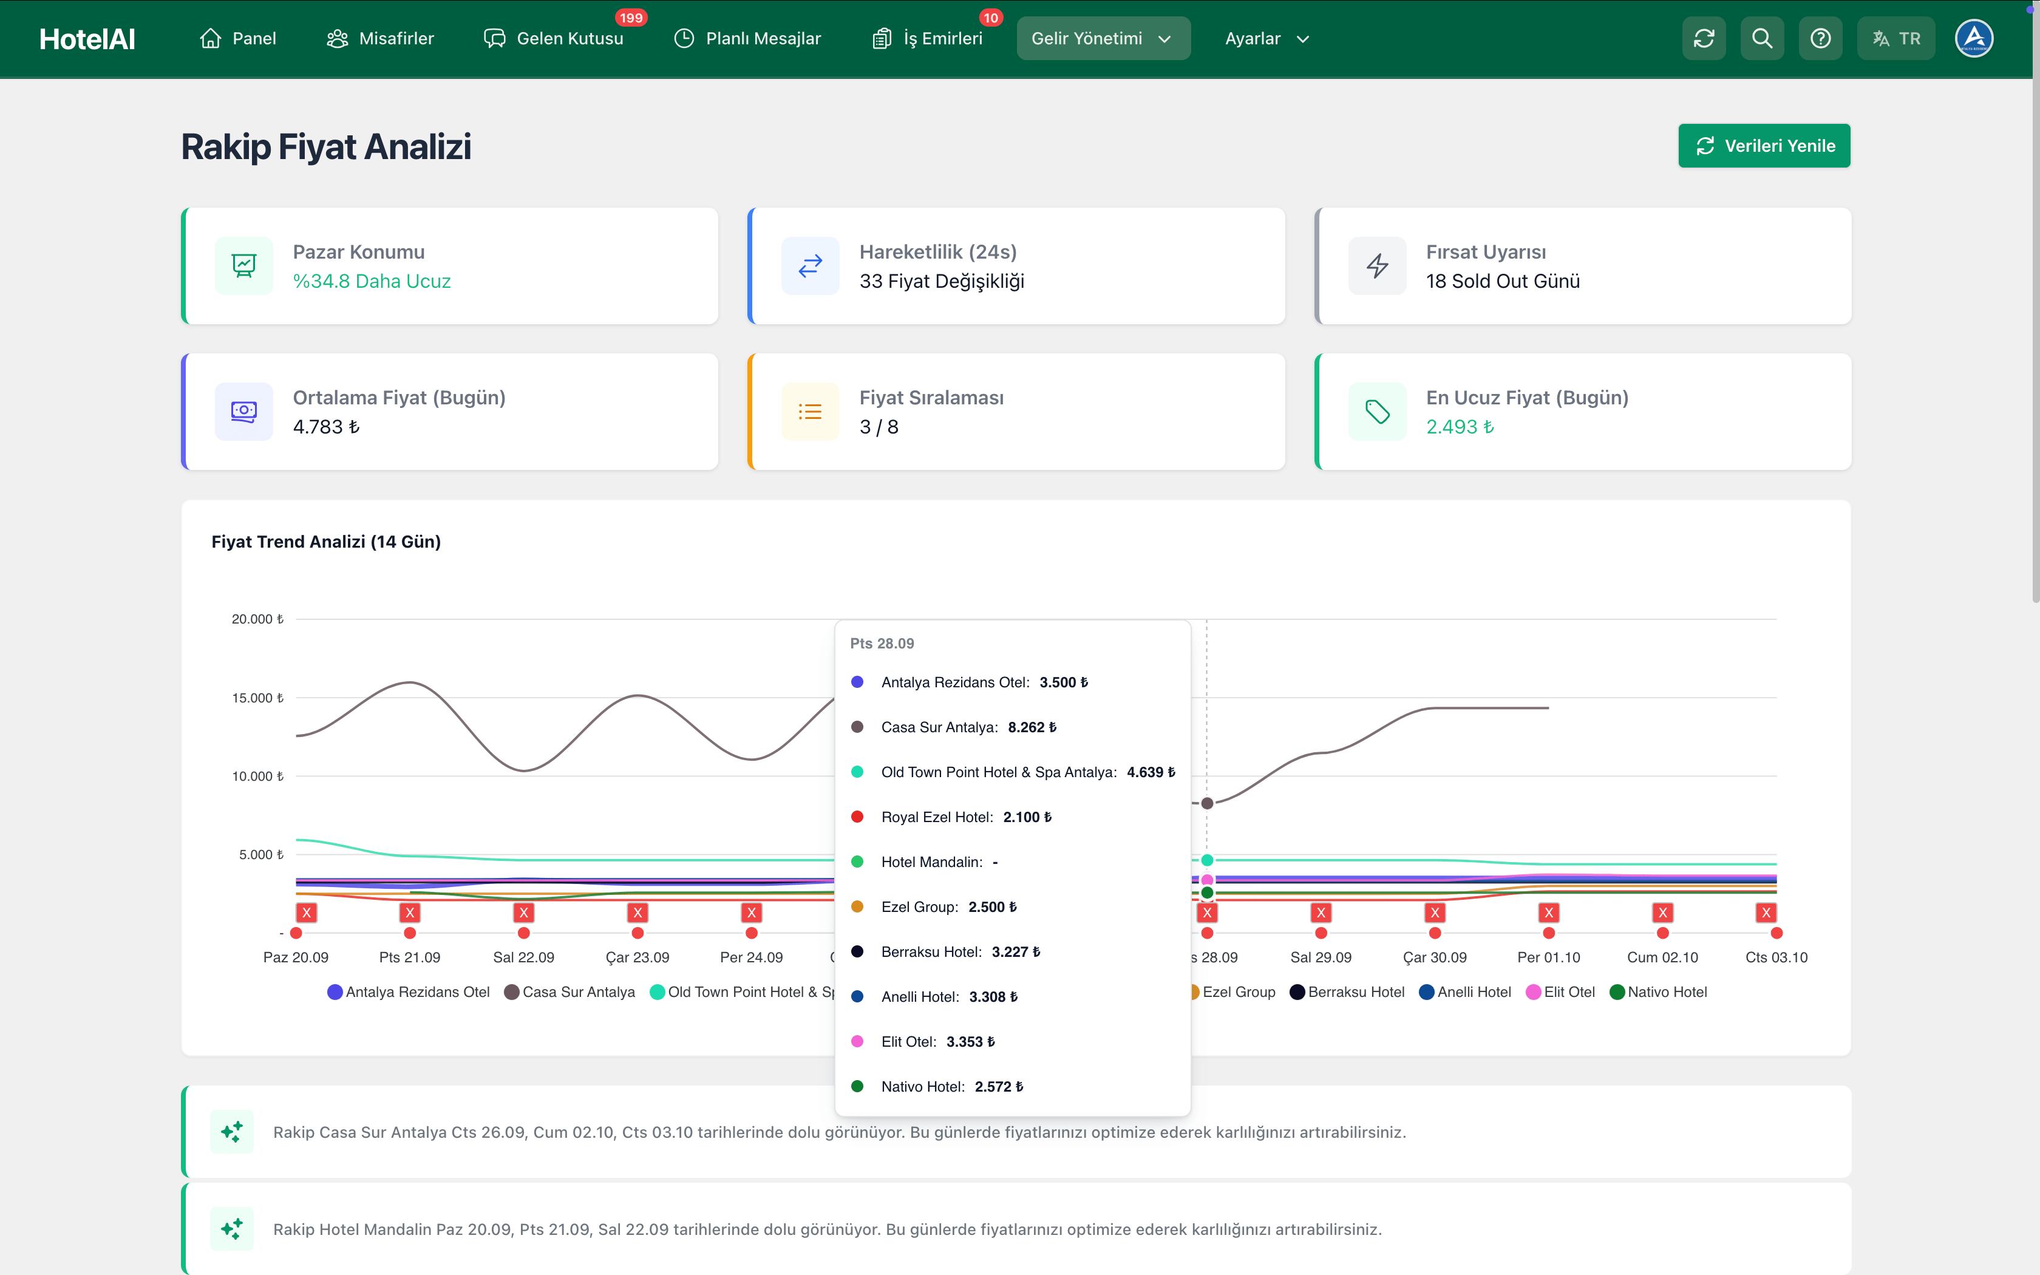The height and width of the screenshot is (1275, 2040).
Task: Toggle Berraksu Hotel legend entry
Action: [1347, 991]
